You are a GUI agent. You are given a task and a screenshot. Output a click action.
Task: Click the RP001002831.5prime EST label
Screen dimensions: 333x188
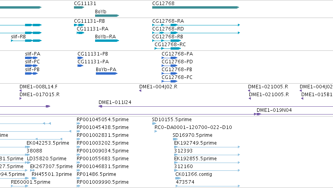(x=103, y=135)
